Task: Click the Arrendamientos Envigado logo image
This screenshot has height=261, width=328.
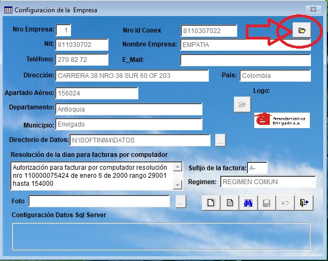Action: click(282, 120)
